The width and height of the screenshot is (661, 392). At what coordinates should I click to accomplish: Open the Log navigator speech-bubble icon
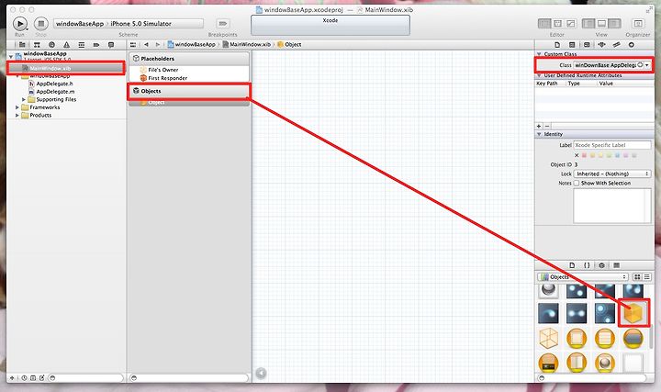[111, 45]
